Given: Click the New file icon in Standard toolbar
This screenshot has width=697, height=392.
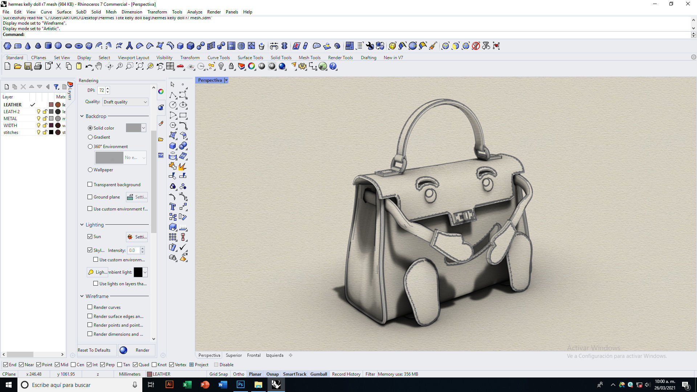Looking at the screenshot, I should (x=7, y=66).
